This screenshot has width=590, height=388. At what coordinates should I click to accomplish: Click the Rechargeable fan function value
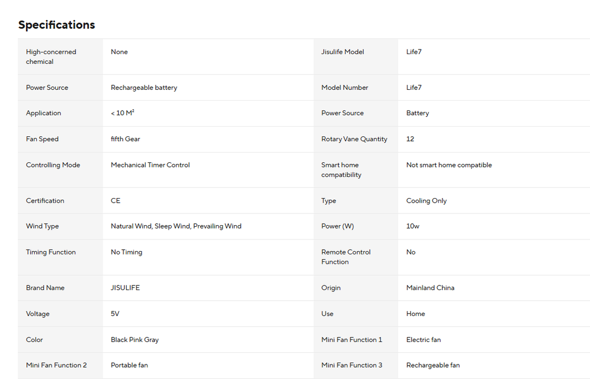433,365
